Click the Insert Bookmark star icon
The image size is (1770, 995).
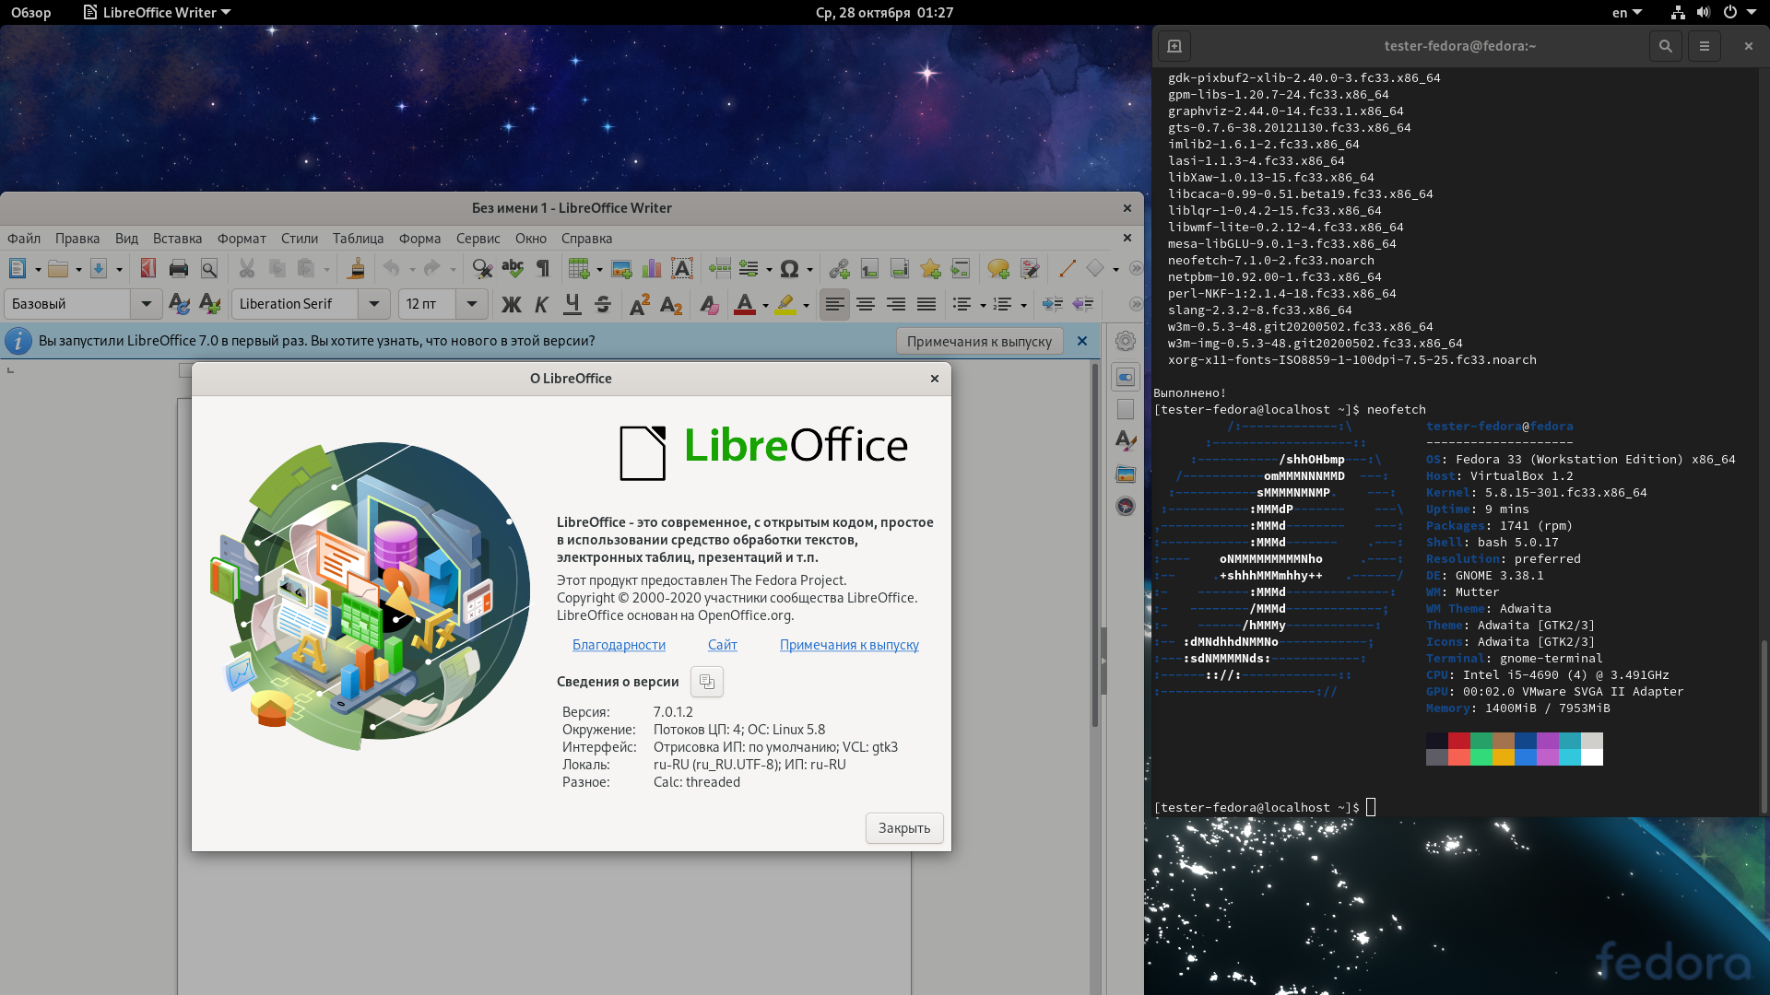[930, 268]
